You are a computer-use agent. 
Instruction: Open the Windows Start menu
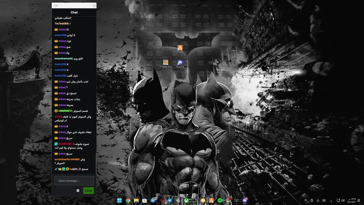119,200
